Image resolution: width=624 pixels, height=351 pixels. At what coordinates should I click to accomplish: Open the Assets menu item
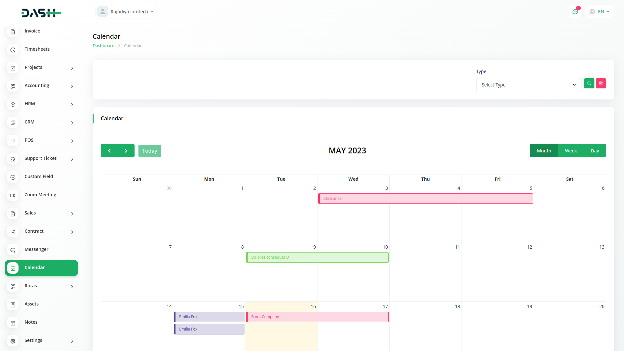coord(32,304)
